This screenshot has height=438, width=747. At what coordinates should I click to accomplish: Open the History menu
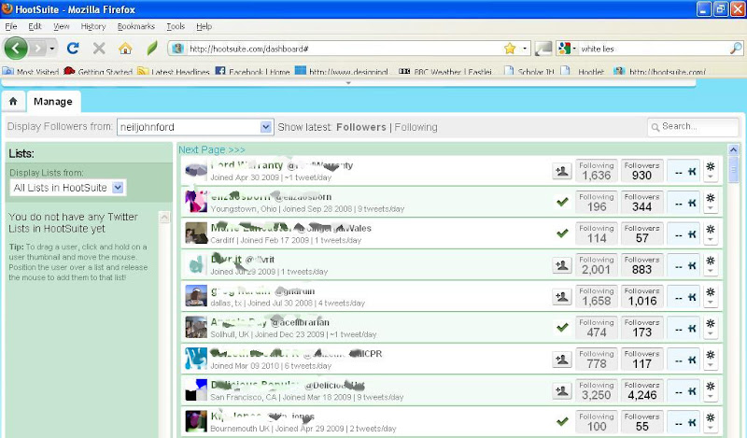coord(92,26)
